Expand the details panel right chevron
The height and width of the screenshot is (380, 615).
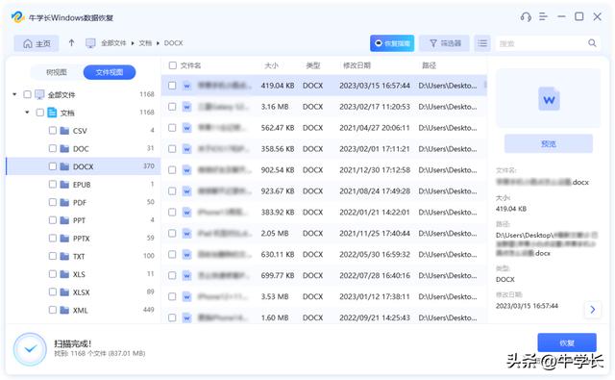point(593,310)
